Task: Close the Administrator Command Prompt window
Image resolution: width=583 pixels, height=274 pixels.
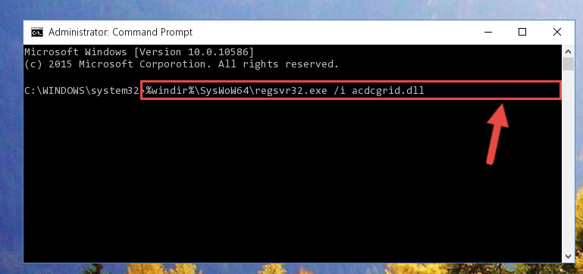Action: (x=557, y=33)
